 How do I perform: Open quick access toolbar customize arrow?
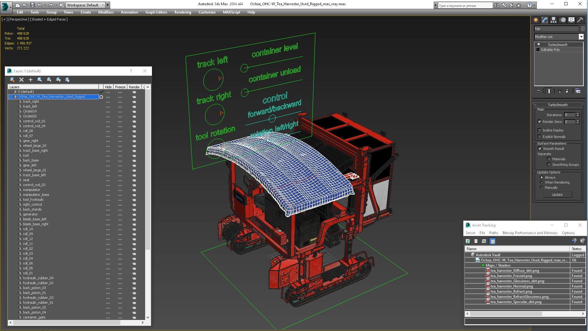[x=108, y=5]
